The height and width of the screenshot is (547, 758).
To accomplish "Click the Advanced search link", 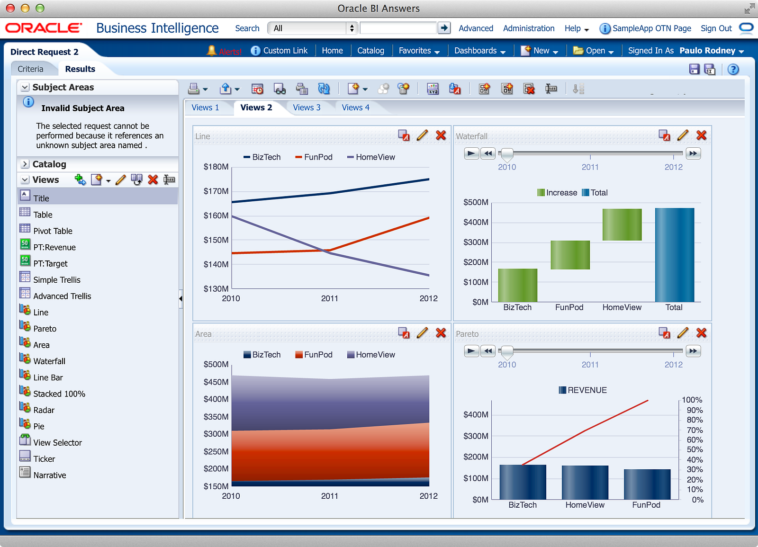I will [476, 28].
